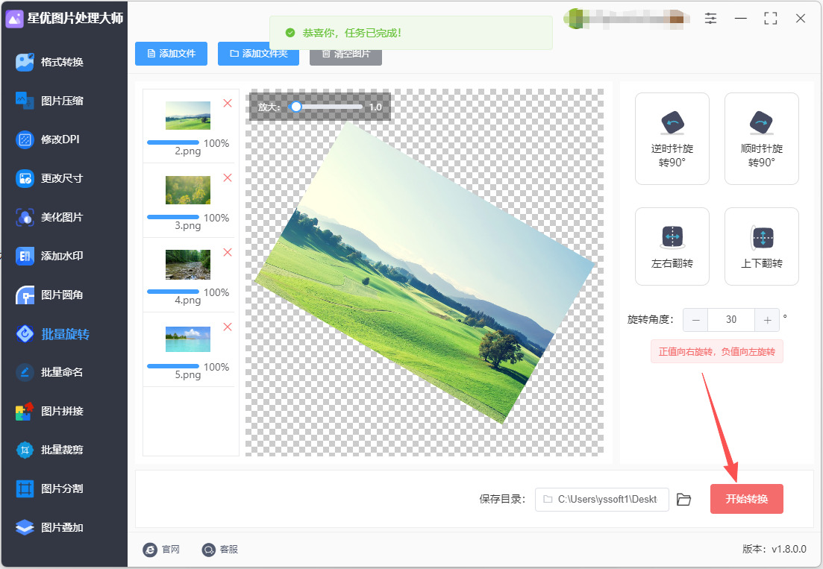Click the 保存目录 path field

click(602, 499)
